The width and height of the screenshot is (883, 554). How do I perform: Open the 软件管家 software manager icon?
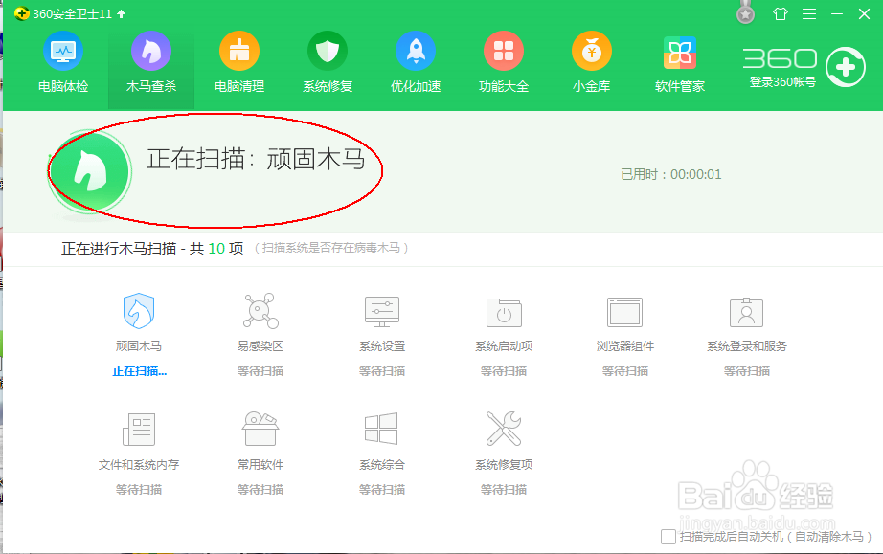(x=680, y=53)
